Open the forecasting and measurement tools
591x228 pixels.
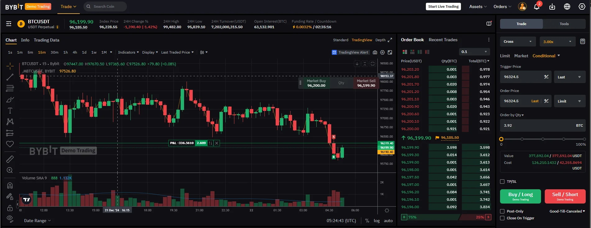(10, 133)
